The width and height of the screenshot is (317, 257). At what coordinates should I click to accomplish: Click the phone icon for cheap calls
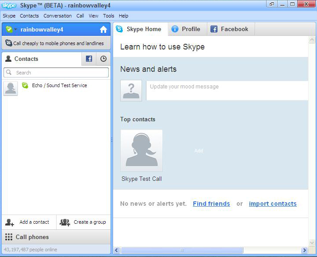point(8,43)
